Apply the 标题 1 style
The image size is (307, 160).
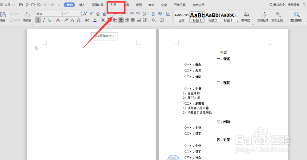click(197, 17)
